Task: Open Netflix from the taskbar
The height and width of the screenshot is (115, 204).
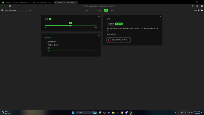Action: (118, 113)
